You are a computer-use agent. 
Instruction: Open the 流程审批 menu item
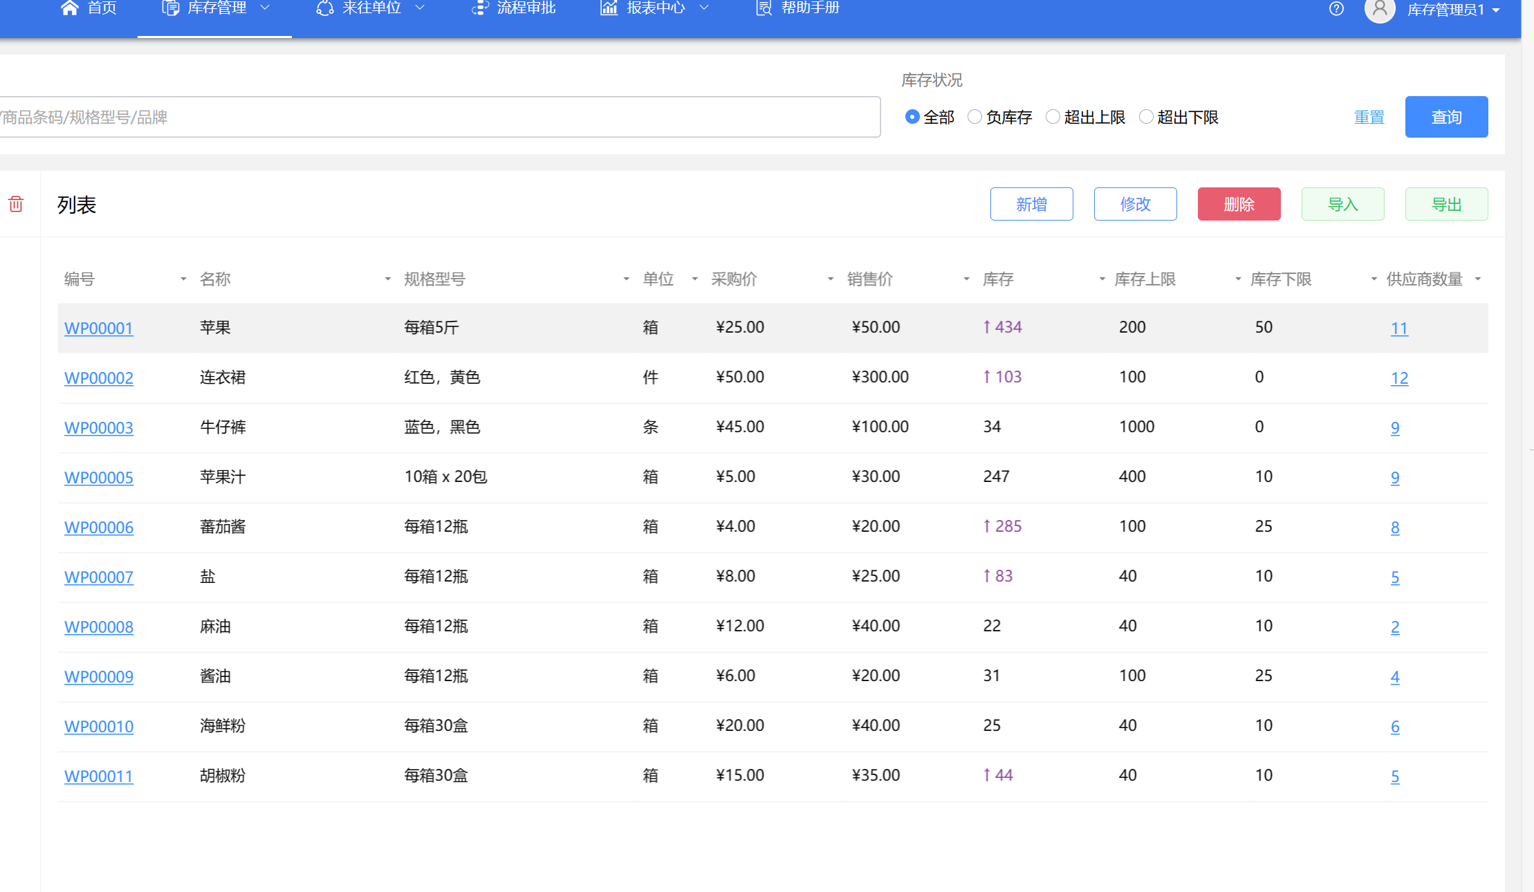(526, 8)
